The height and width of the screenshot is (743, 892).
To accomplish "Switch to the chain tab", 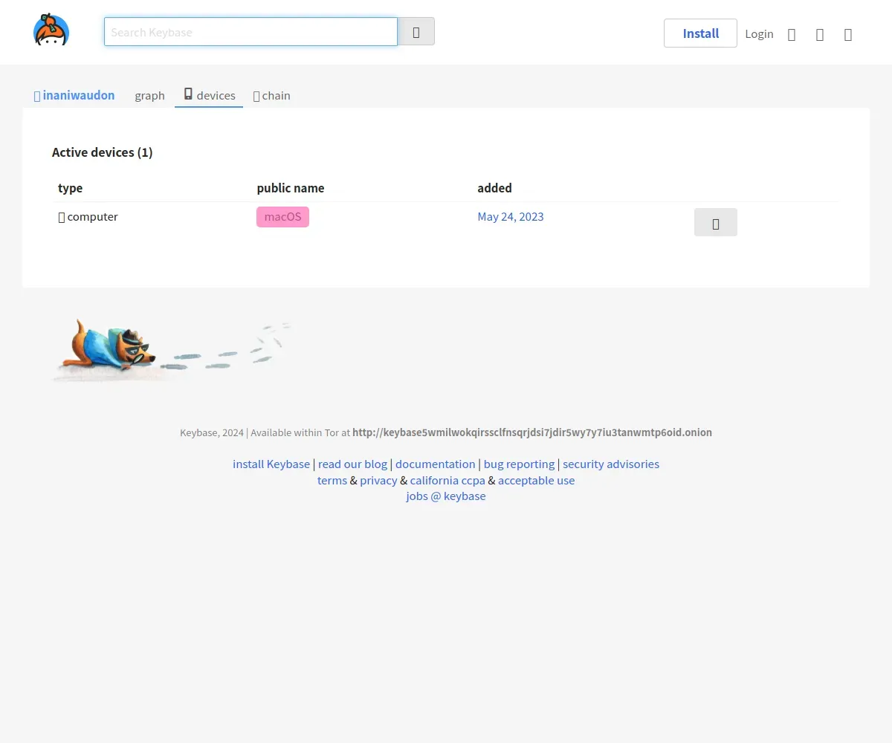I will (272, 96).
